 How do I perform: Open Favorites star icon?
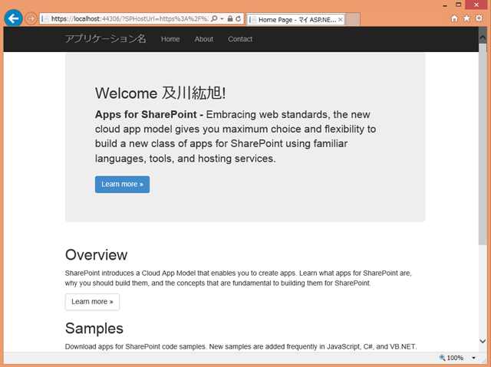pyautogui.click(x=466, y=18)
